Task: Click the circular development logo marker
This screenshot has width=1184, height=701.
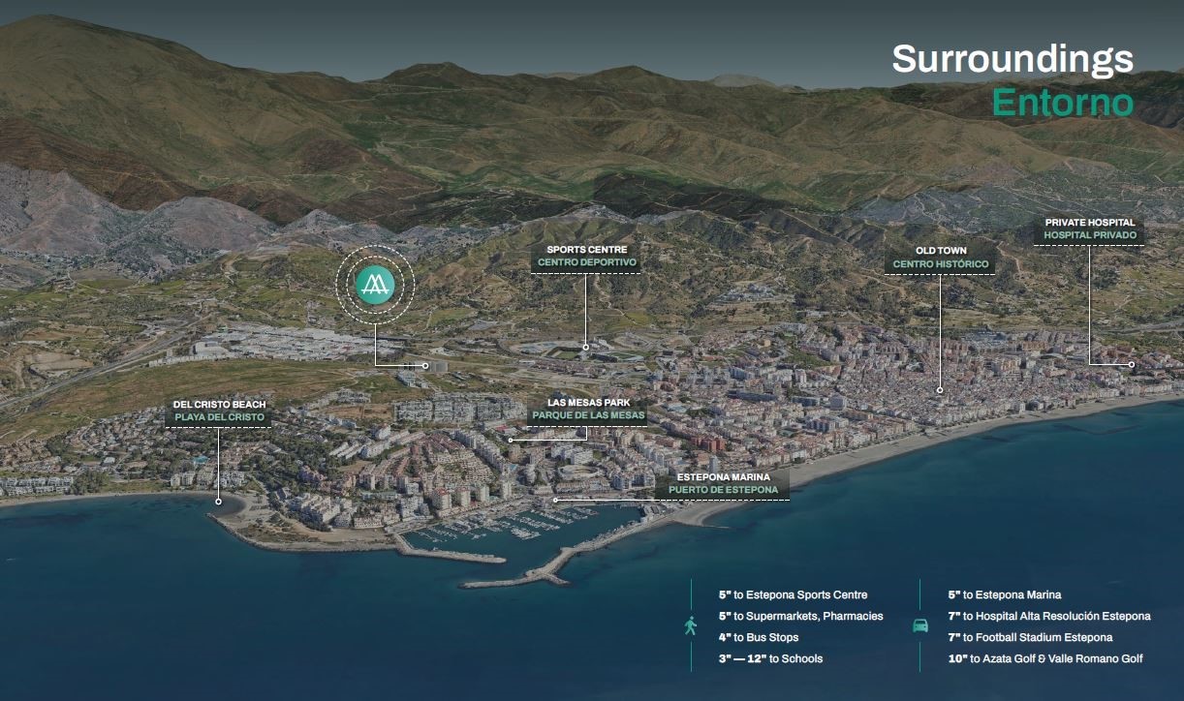Action: click(x=375, y=283)
